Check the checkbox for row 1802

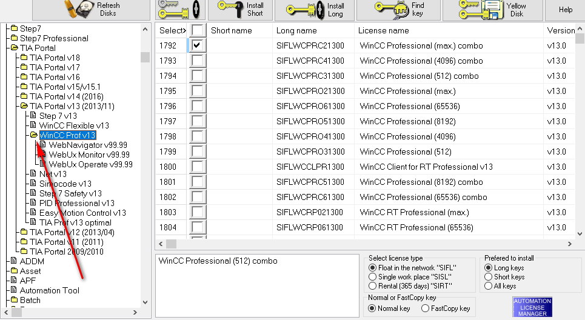198,197
